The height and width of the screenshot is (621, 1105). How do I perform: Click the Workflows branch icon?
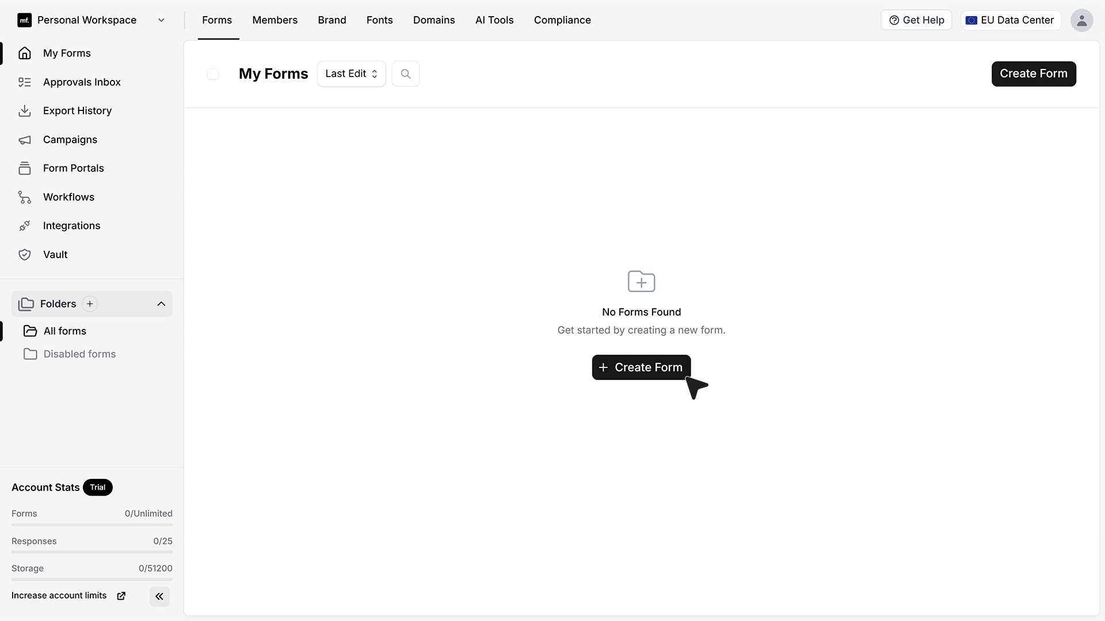click(24, 197)
